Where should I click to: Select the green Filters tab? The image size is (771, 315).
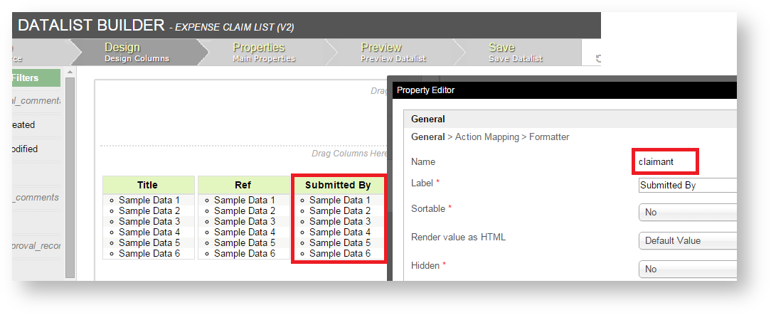(x=36, y=78)
